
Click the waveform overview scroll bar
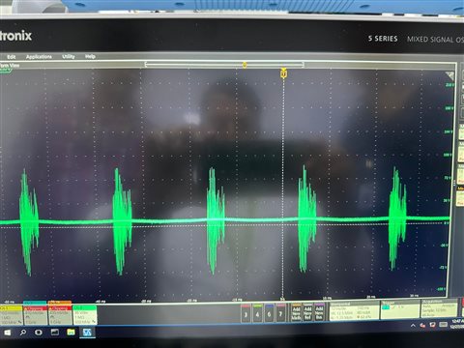pyautogui.click(x=224, y=65)
